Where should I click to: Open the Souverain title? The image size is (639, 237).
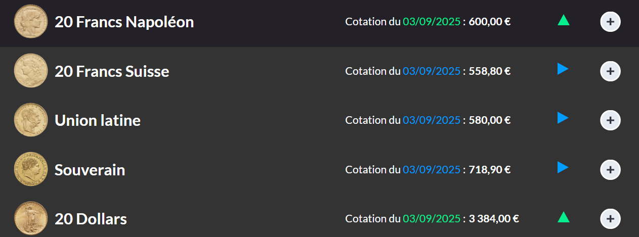click(x=90, y=170)
